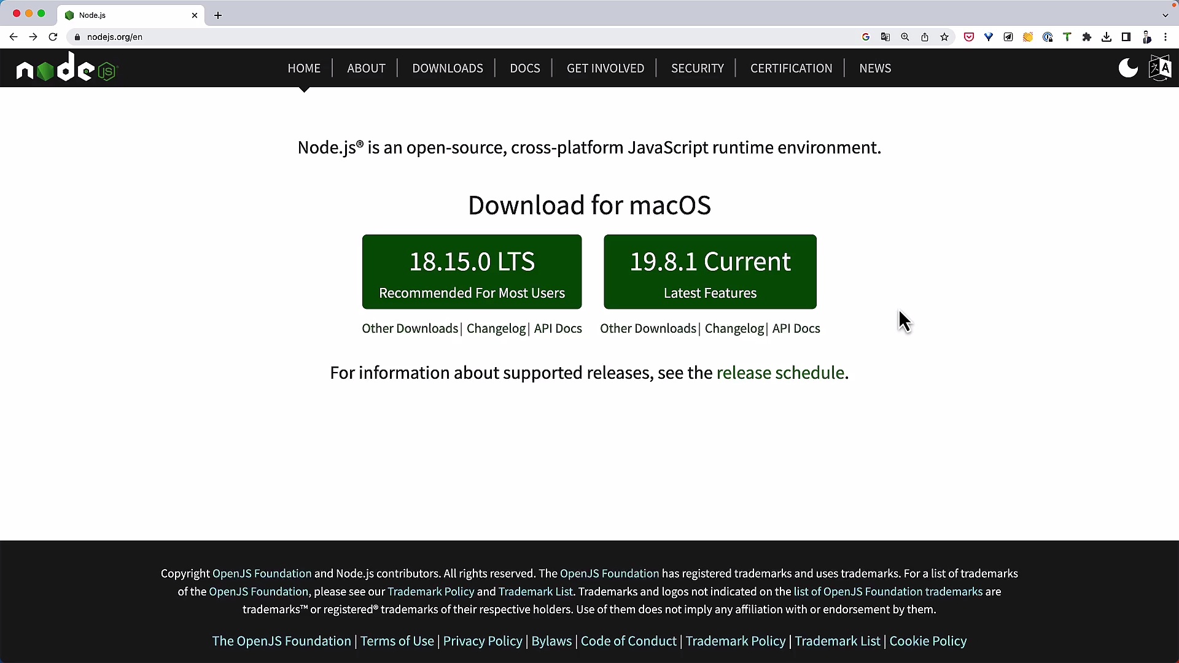1179x663 pixels.
Task: Open Chrome extensions puzzle icon
Action: (x=1087, y=37)
